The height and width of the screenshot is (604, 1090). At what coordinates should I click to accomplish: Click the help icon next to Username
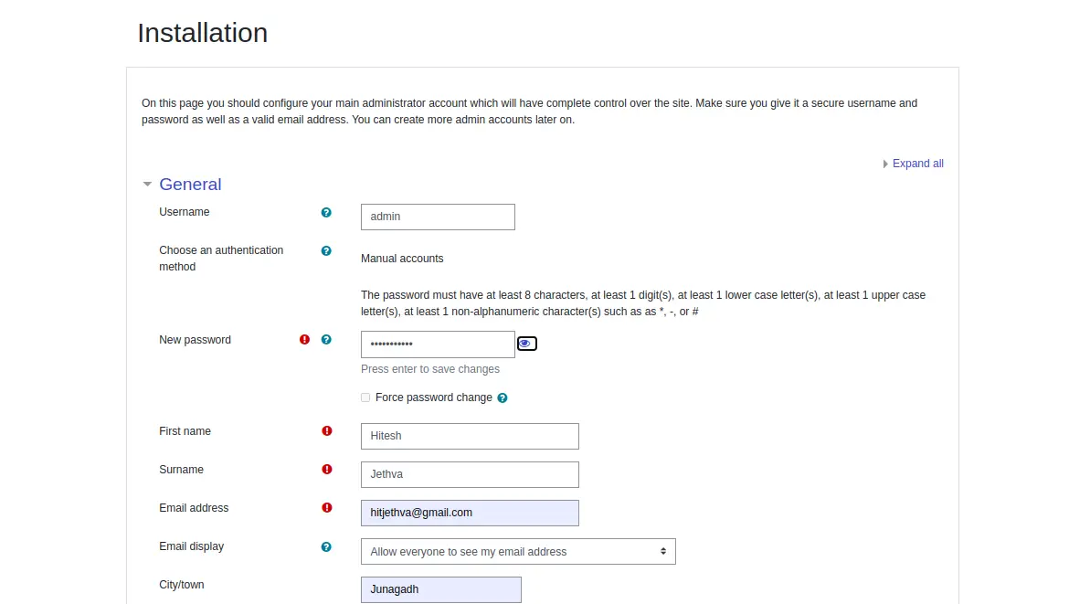pyautogui.click(x=326, y=212)
